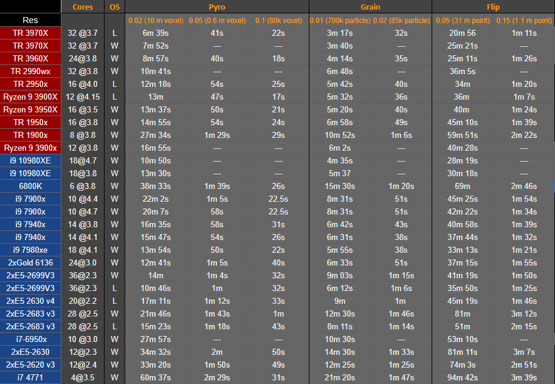Select the Pyro group header
555x384 pixels.
coord(217,7)
